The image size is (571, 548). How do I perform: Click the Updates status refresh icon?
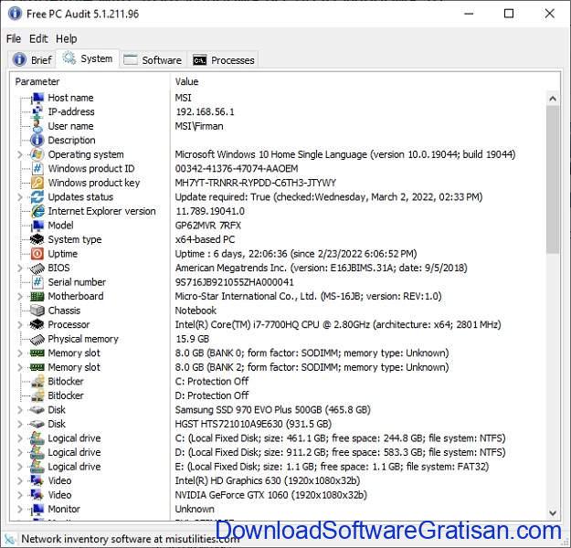coord(37,197)
